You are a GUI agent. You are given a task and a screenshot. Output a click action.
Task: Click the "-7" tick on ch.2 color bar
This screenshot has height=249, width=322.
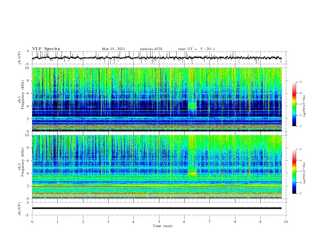(x=300, y=194)
